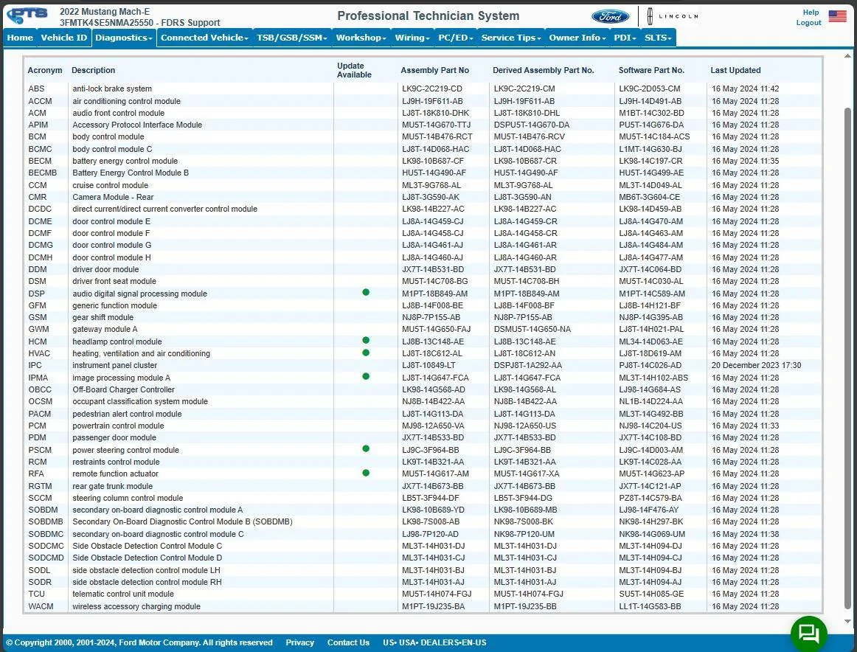The height and width of the screenshot is (652, 857).
Task: Click 'battery energy control module' description
Action: click(x=125, y=161)
